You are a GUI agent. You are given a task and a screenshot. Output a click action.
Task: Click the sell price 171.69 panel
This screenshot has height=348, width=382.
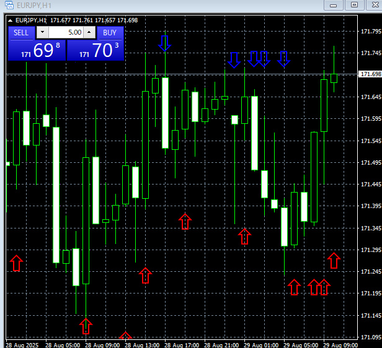coord(37,50)
